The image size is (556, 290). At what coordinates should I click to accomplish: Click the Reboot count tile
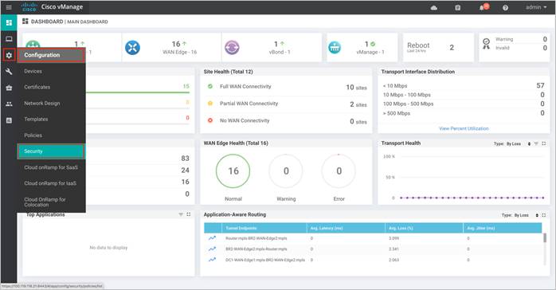(438, 48)
